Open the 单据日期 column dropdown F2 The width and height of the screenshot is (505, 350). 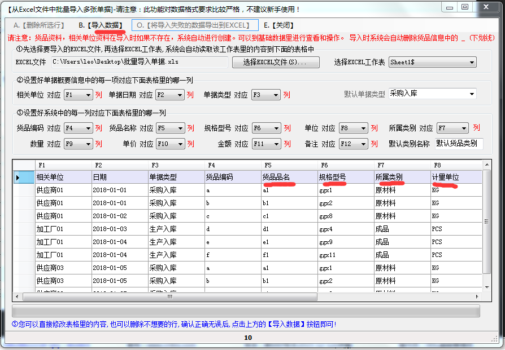(179, 95)
